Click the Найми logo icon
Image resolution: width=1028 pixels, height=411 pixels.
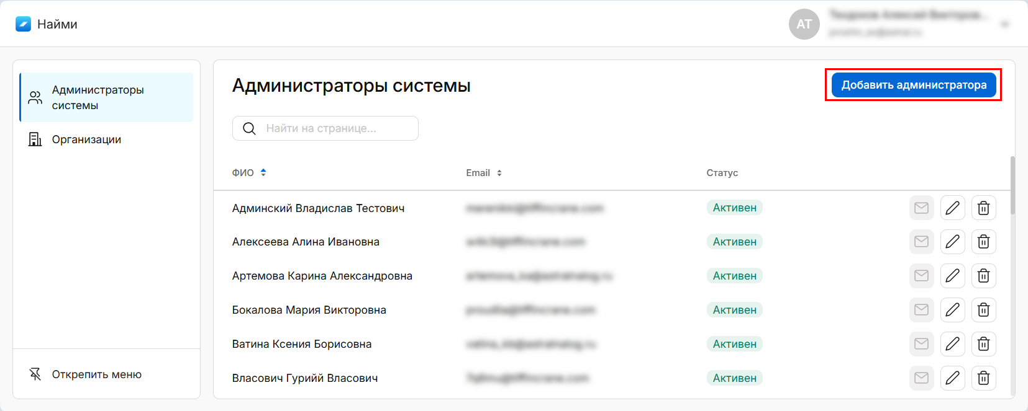click(23, 24)
